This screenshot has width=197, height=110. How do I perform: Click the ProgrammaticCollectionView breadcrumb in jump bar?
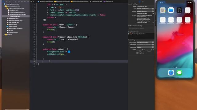click(80, 2)
